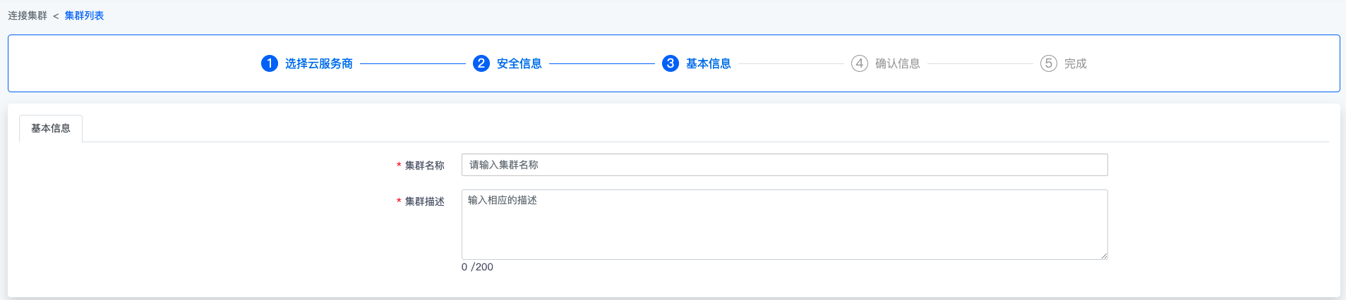Click the 集群名称 field label

(x=425, y=165)
